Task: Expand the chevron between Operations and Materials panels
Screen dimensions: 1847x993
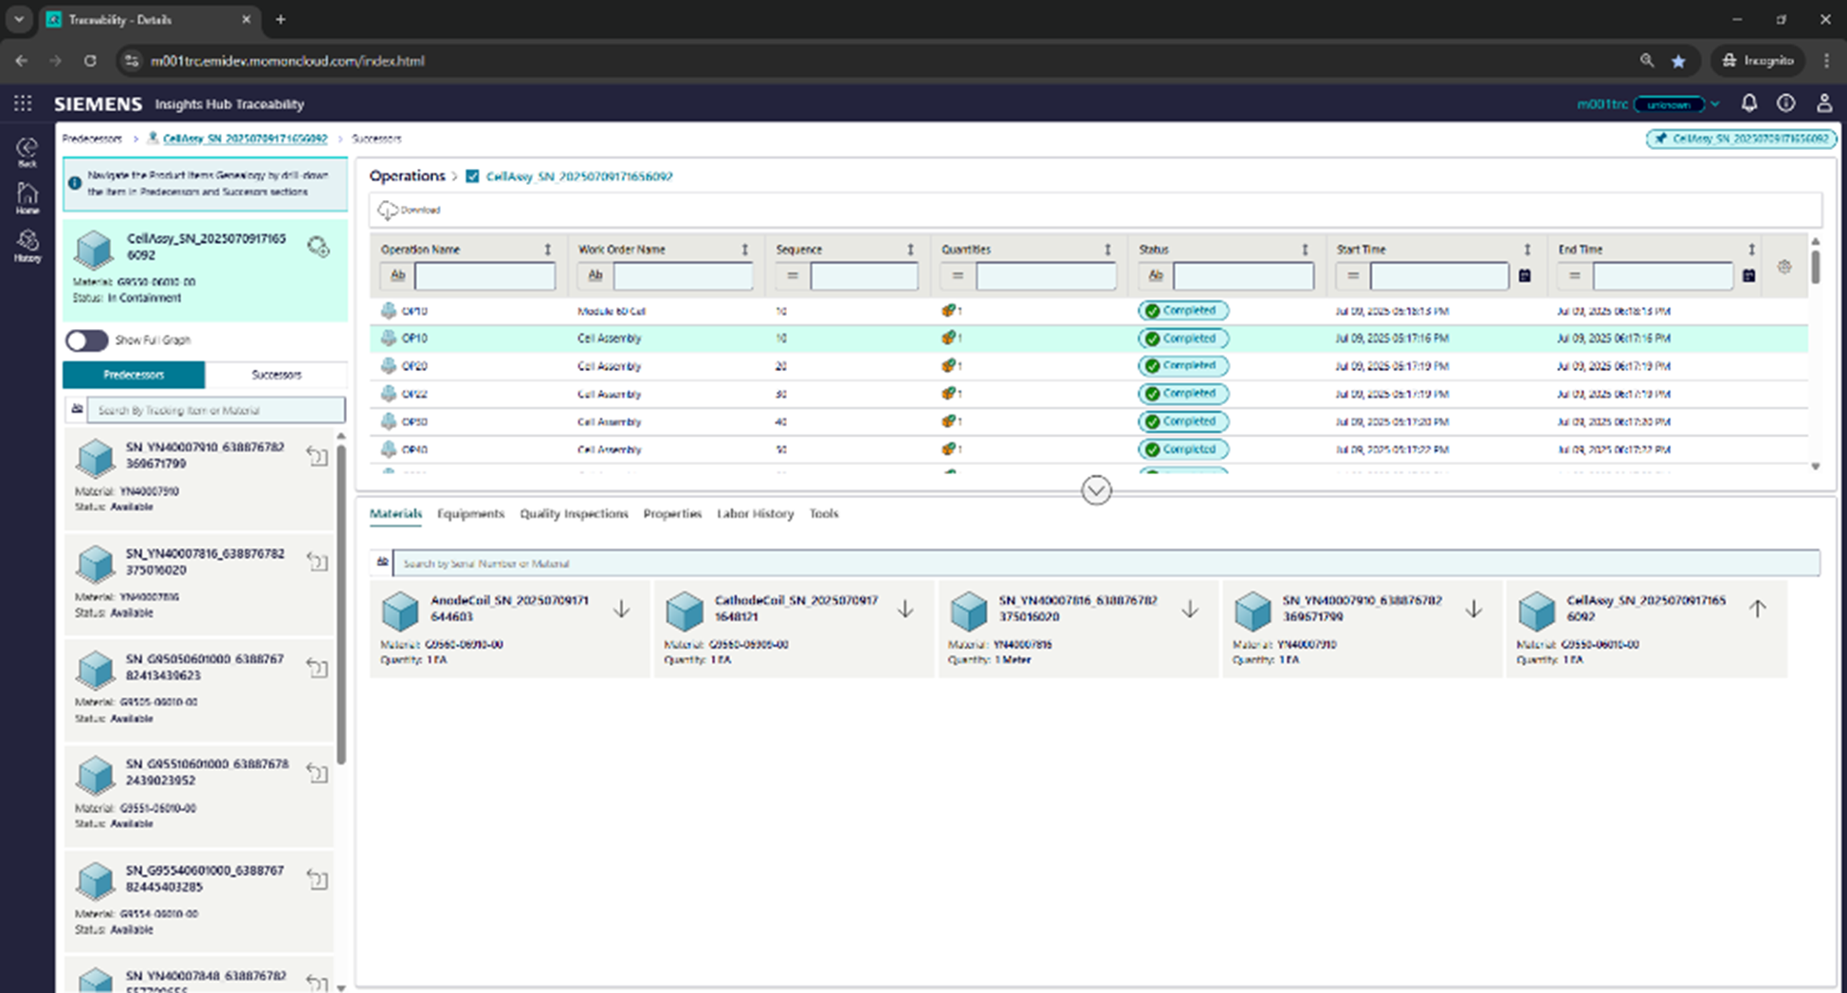Action: tap(1096, 490)
